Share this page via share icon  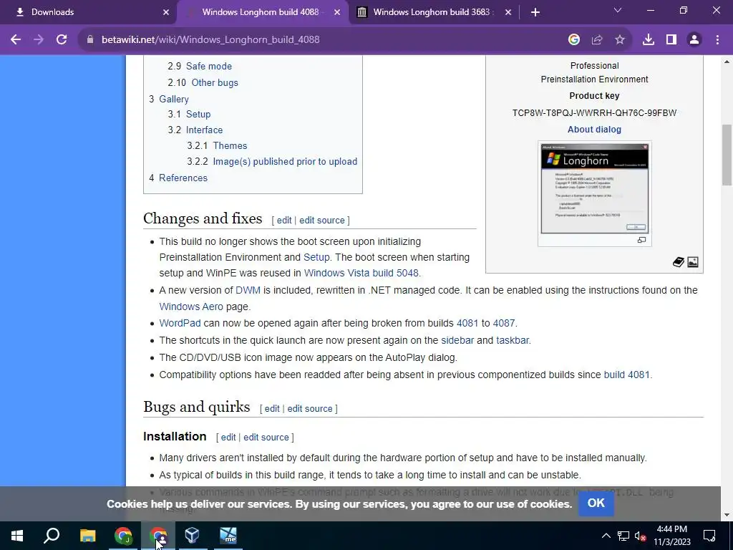[597, 40]
